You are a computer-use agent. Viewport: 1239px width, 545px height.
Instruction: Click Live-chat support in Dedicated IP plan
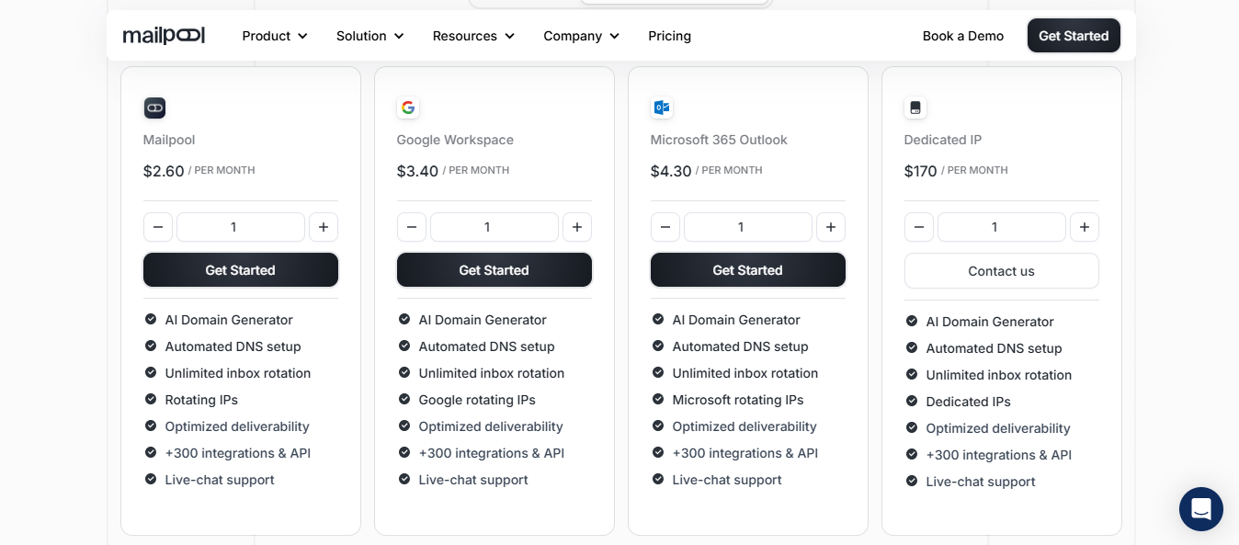coord(981,482)
